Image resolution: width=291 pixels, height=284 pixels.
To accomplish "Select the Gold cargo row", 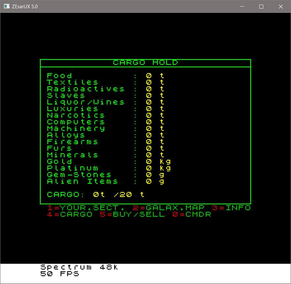I will [109, 161].
